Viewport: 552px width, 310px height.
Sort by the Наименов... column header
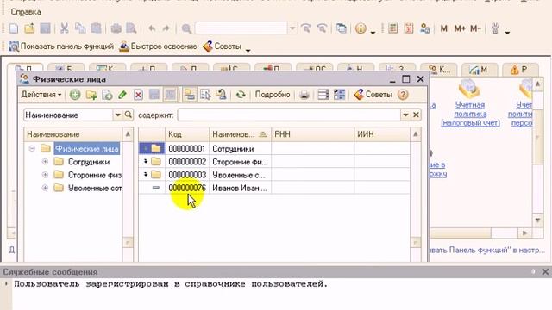(x=240, y=134)
